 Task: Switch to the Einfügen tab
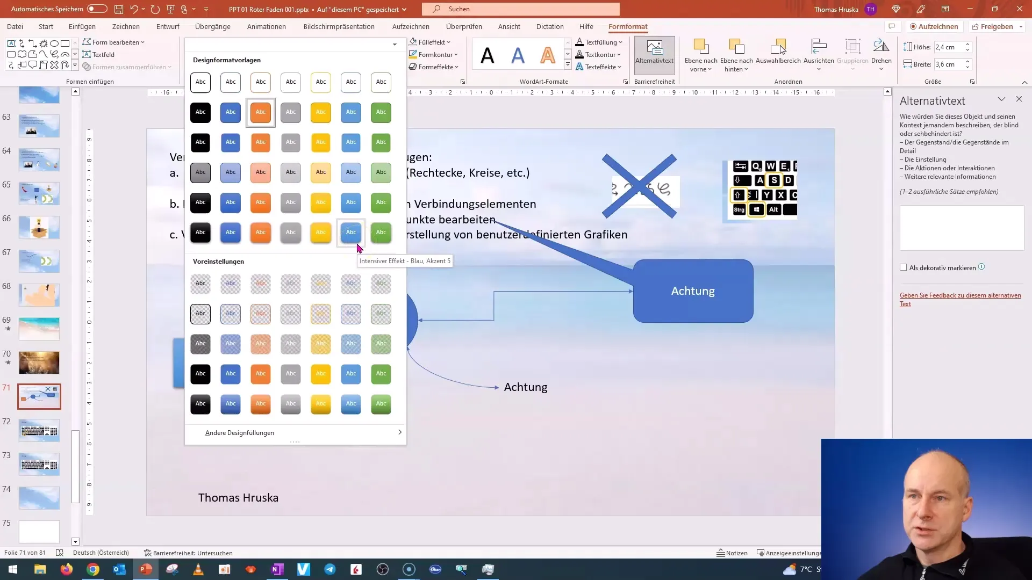pyautogui.click(x=82, y=26)
